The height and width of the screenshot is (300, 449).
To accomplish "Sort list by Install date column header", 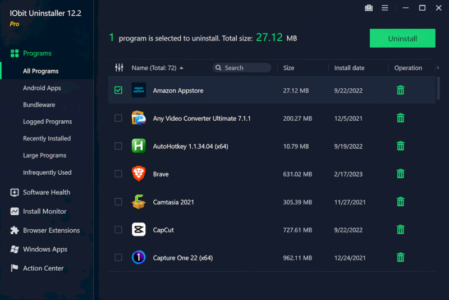I will [x=349, y=68].
